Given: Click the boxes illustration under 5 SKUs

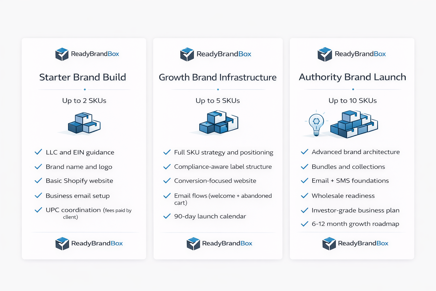Looking at the screenshot, I should (218, 122).
